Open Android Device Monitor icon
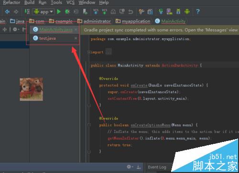The image size is (239, 173). (187, 11)
